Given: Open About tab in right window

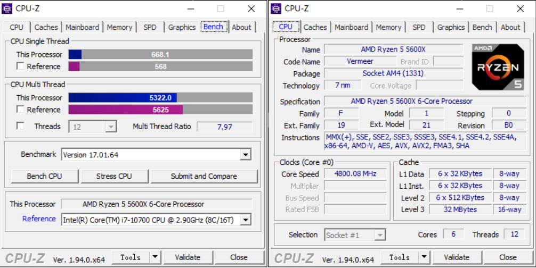Looking at the screenshot, I should click(x=510, y=27).
